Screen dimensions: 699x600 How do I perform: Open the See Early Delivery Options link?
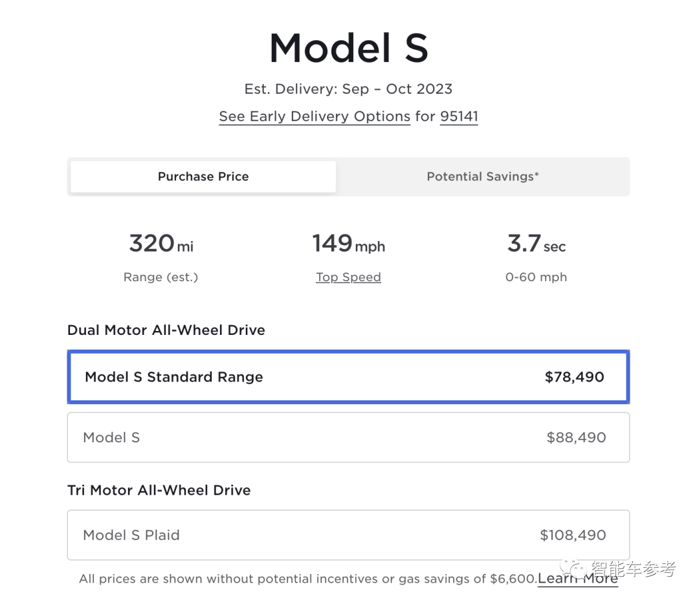click(x=315, y=116)
